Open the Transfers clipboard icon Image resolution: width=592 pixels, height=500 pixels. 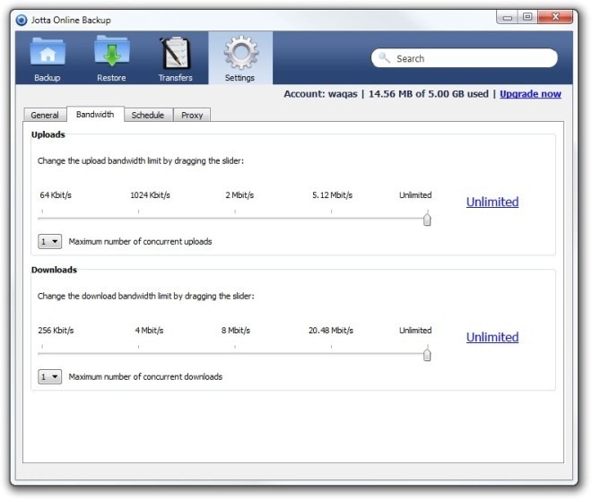[x=175, y=53]
